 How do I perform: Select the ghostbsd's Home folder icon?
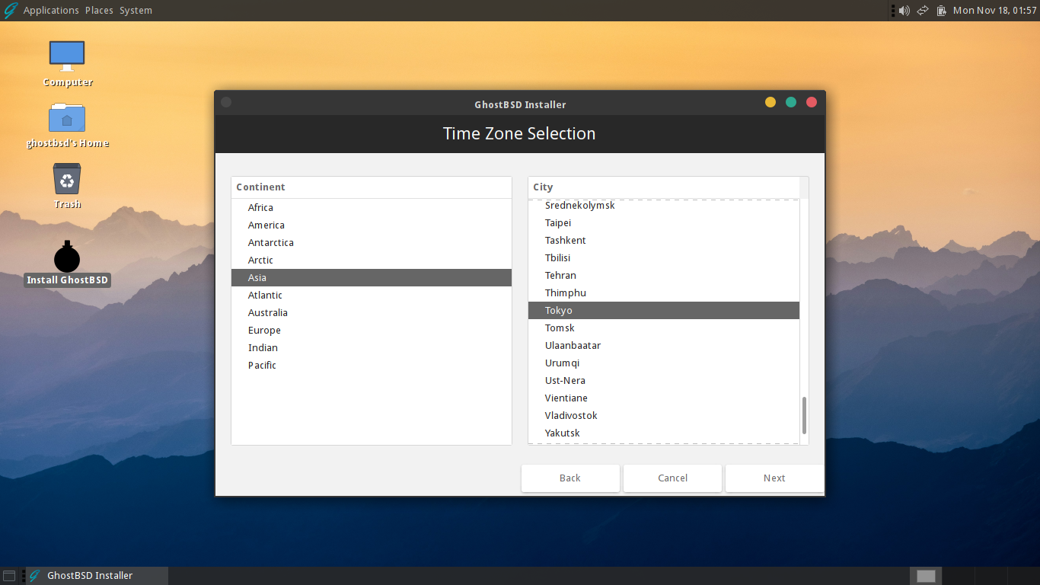tap(67, 125)
